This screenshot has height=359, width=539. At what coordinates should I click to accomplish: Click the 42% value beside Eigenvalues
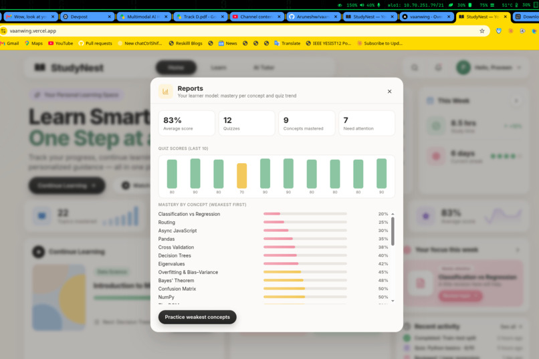[x=383, y=264]
